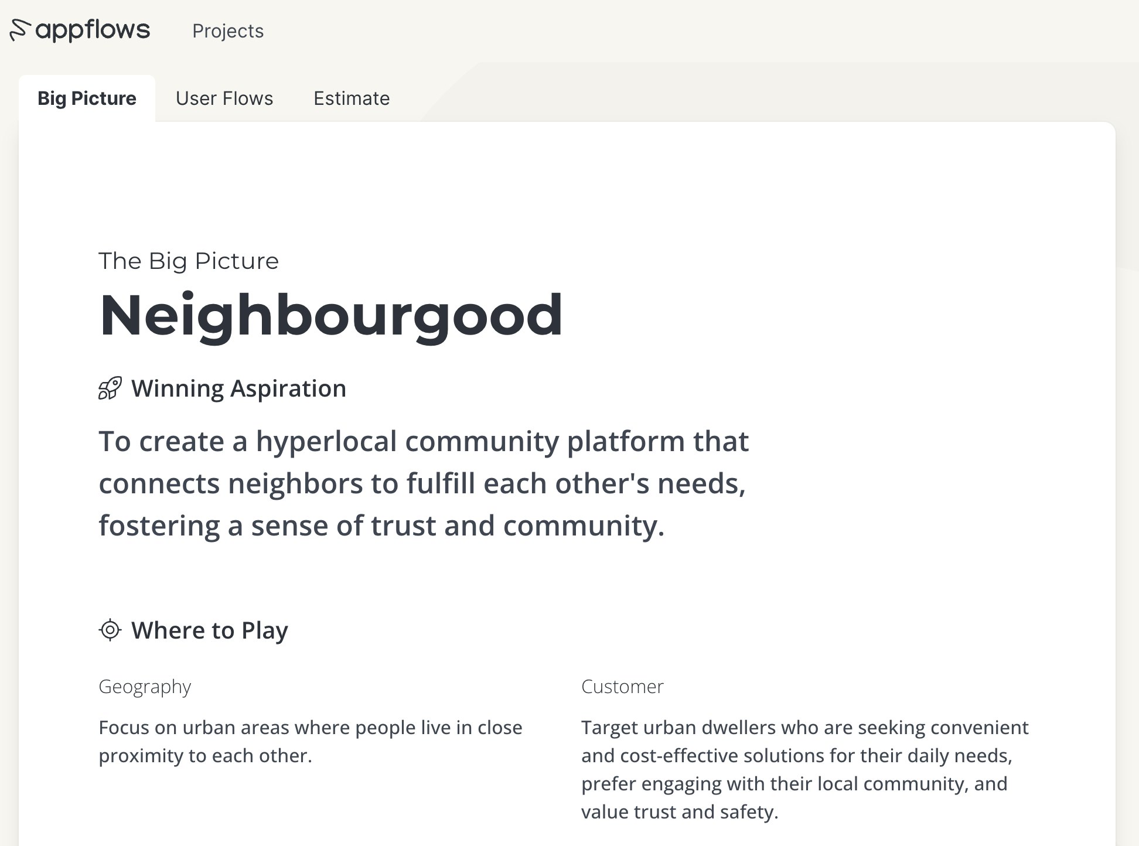
Task: Switch to the User Flows tab
Action: tap(224, 98)
